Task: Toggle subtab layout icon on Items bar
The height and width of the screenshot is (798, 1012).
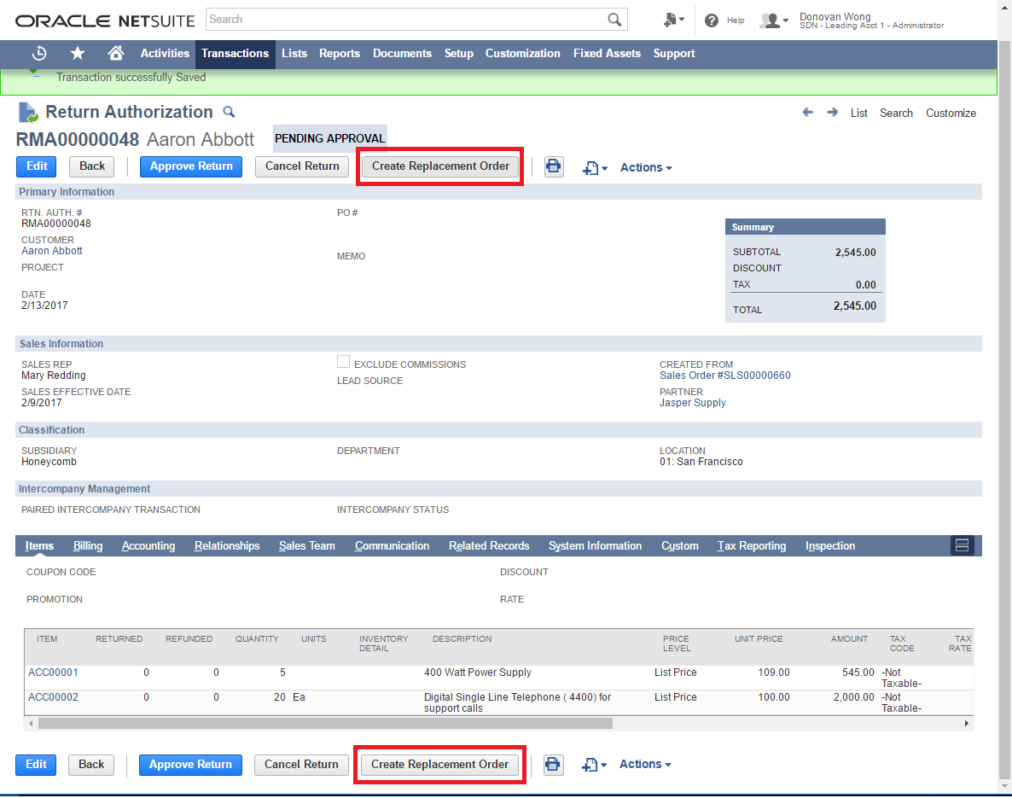Action: tap(962, 545)
